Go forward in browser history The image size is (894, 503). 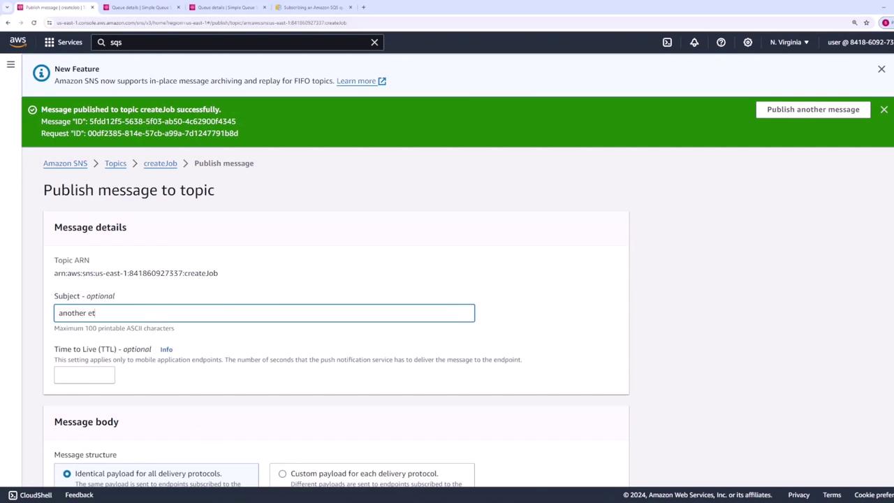tap(20, 22)
